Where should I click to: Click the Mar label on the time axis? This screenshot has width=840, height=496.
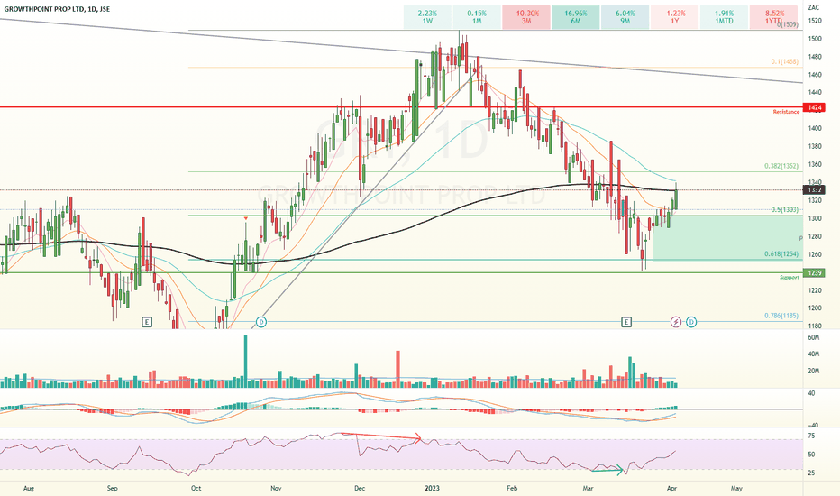589,488
